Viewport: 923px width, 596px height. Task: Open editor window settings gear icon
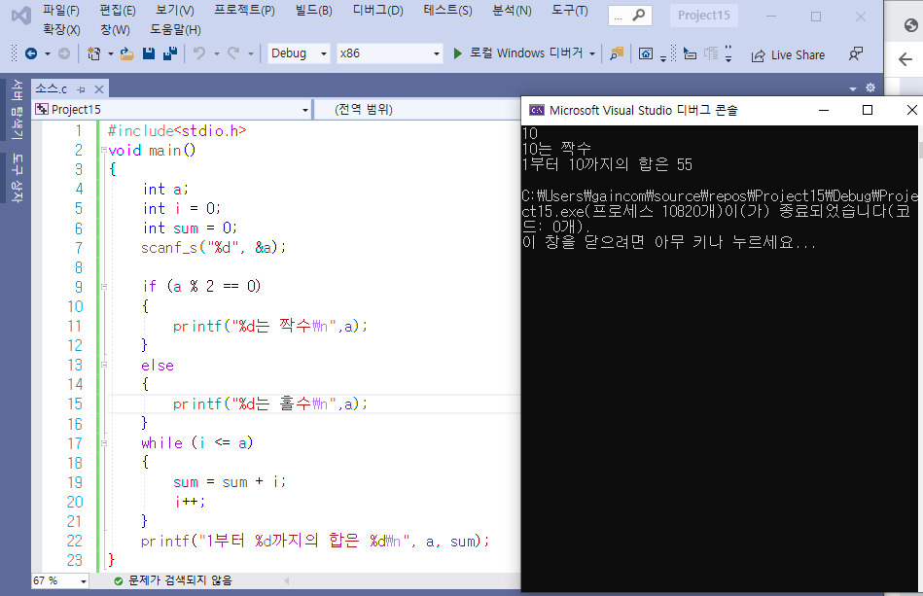coord(870,88)
